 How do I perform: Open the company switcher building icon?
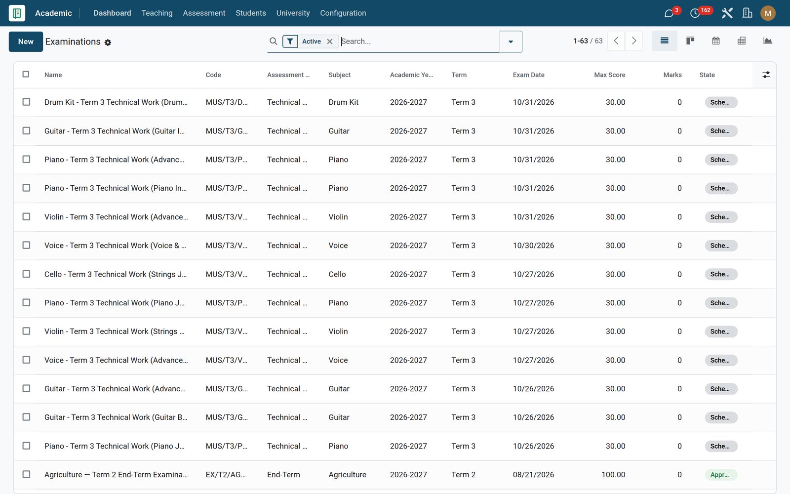pos(747,13)
